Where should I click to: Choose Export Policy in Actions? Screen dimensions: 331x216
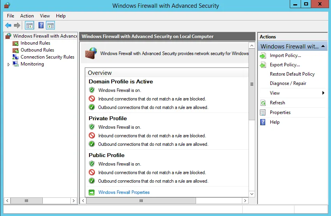click(285, 65)
